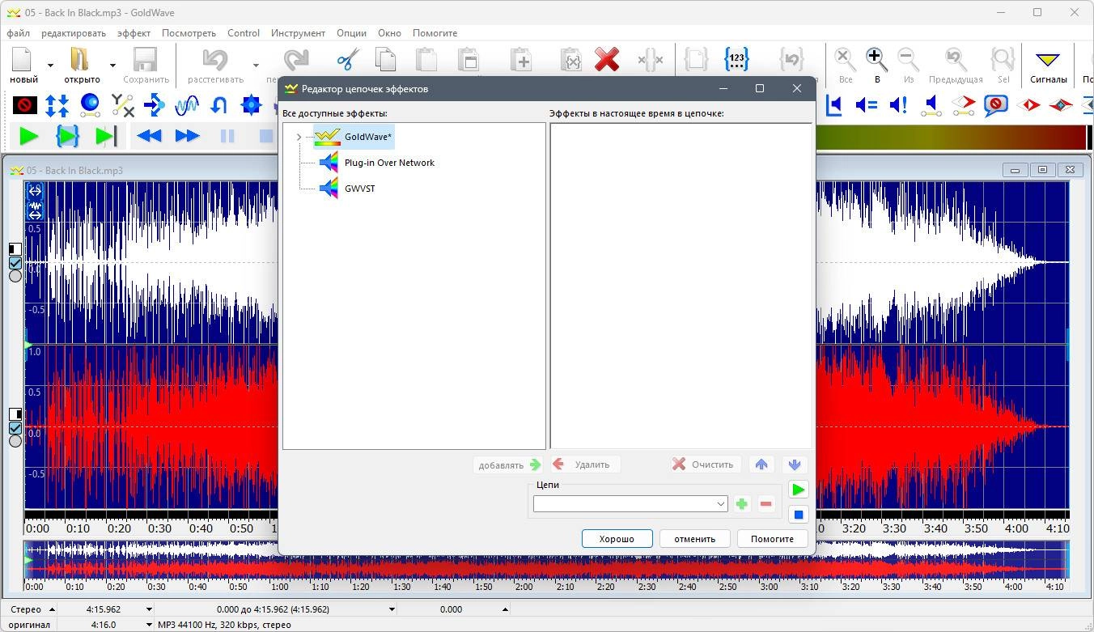Screen dimensions: 1094x632
Task: Open the 'эффект' menu
Action: (x=134, y=33)
